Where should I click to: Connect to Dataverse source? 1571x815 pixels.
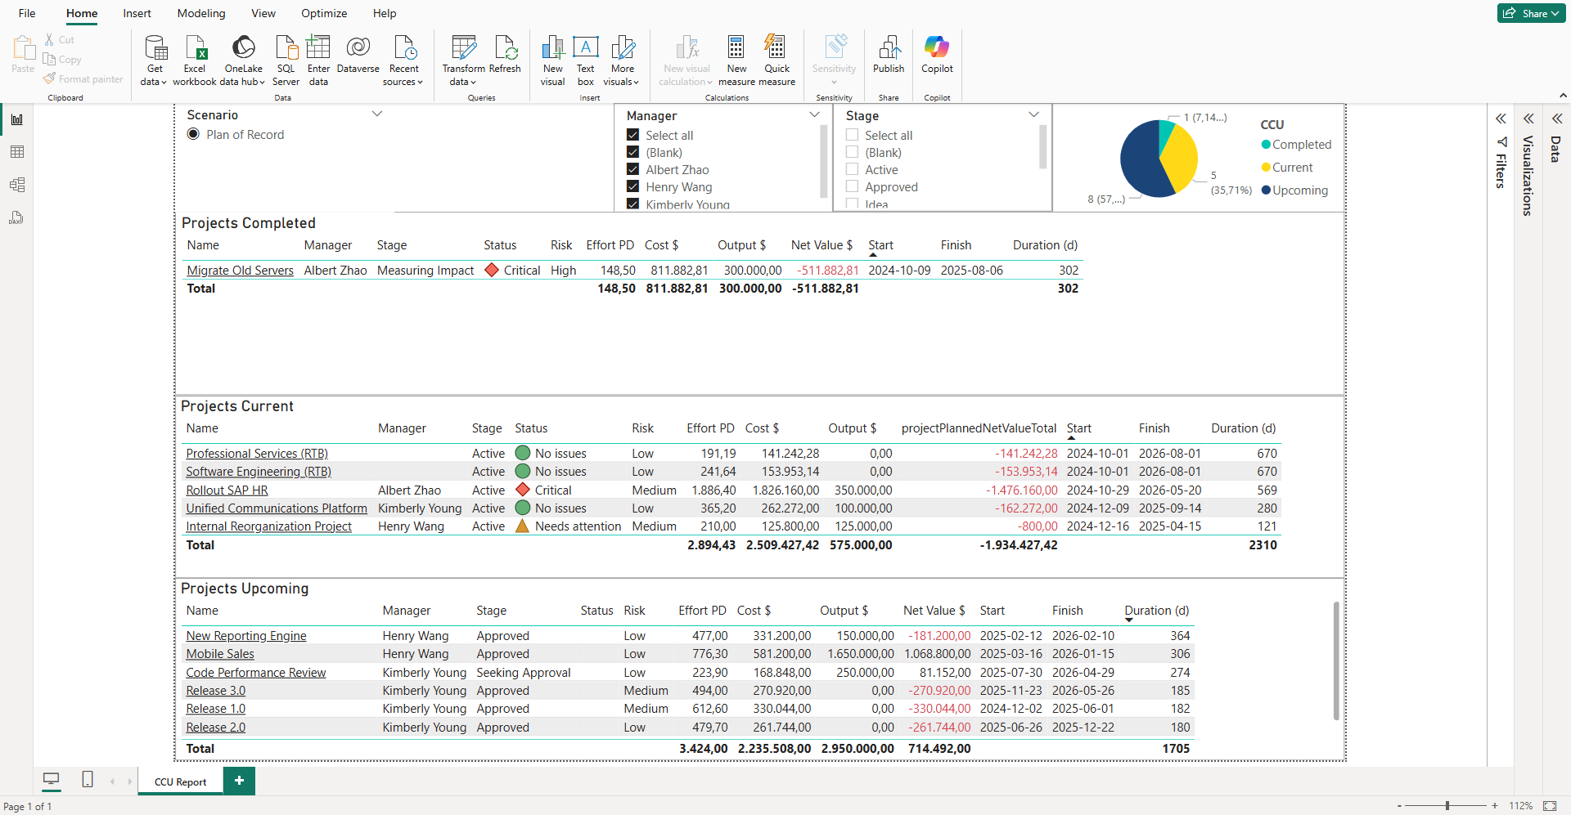358,55
